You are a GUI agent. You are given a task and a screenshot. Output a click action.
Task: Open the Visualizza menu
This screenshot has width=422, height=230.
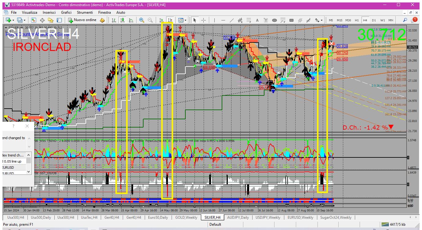pos(30,13)
